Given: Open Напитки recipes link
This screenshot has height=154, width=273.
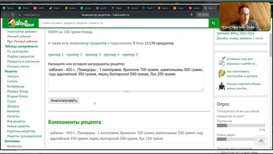Looking at the screenshot, I should tap(13, 116).
